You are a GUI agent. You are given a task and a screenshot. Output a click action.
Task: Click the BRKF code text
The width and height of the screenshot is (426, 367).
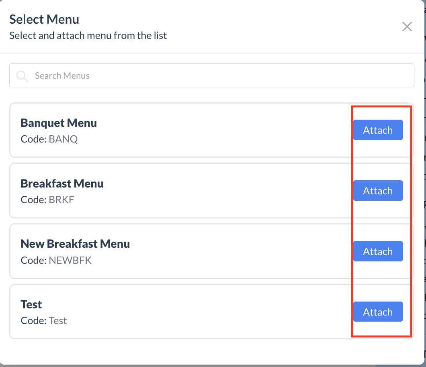(61, 200)
